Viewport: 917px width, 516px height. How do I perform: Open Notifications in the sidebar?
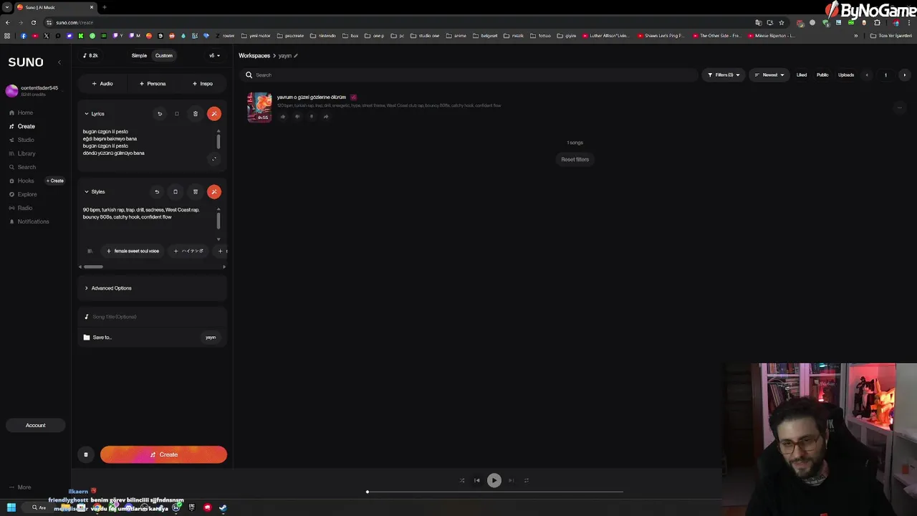[29, 221]
